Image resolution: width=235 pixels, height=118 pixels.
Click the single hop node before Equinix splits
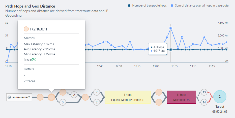pos(85,97)
